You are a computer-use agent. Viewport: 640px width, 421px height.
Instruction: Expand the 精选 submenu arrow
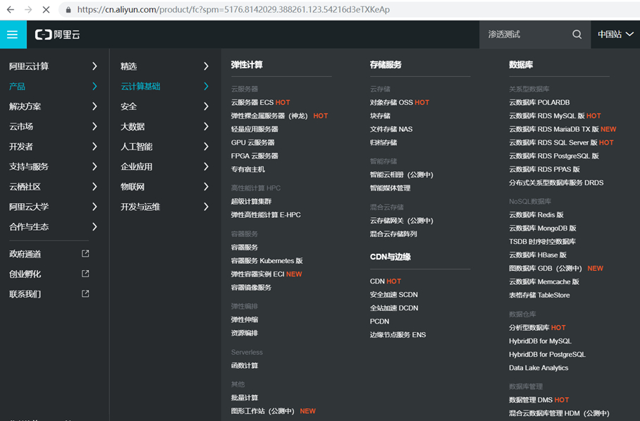pyautogui.click(x=206, y=66)
